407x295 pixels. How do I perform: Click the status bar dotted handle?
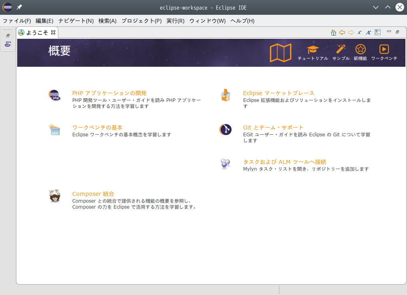[279, 290]
